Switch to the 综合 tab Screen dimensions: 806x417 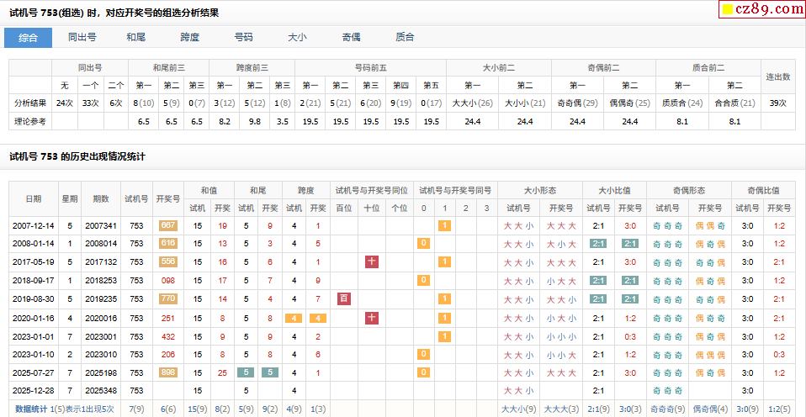coord(28,37)
